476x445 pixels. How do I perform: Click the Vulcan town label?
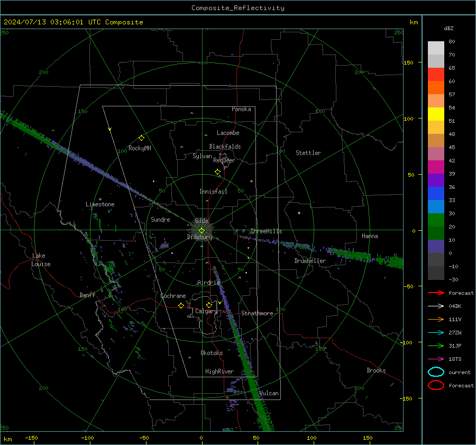point(269,393)
